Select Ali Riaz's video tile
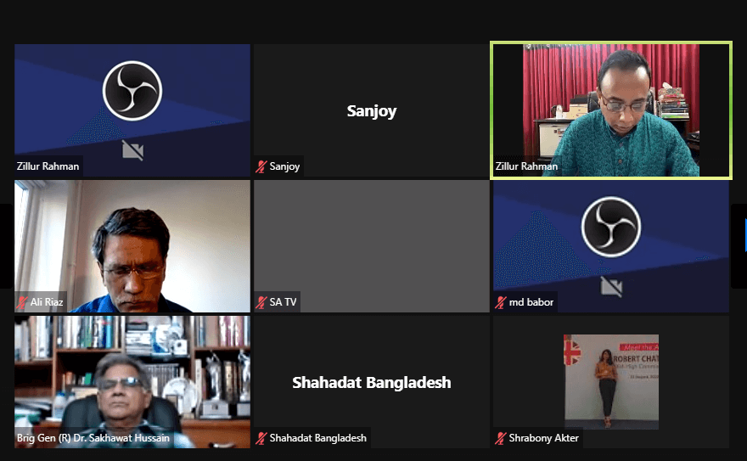747x461 pixels. pyautogui.click(x=132, y=246)
